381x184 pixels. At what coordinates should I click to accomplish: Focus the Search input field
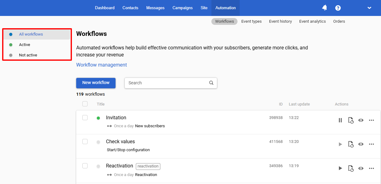tap(171, 83)
